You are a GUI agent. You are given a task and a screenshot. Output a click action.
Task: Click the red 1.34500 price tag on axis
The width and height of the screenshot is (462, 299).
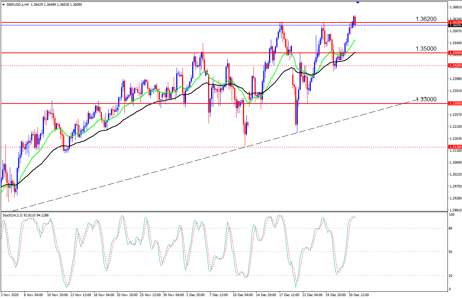[455, 66]
